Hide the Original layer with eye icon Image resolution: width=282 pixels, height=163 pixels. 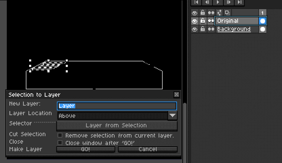click(x=195, y=21)
